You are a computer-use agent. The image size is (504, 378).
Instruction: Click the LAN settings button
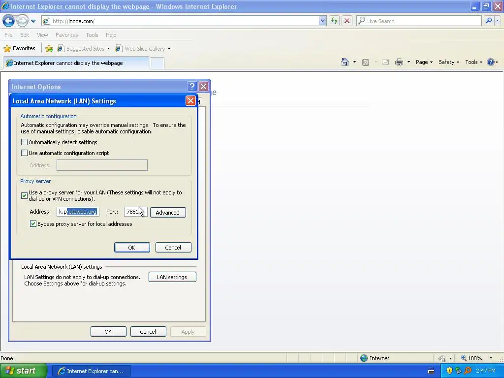coord(172,277)
